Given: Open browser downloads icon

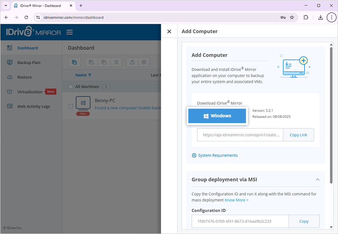Looking at the screenshot, I should (321, 17).
